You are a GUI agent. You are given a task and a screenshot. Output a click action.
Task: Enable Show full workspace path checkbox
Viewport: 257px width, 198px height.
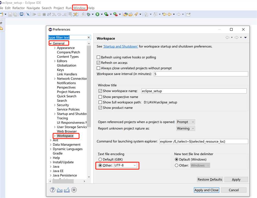click(100, 102)
